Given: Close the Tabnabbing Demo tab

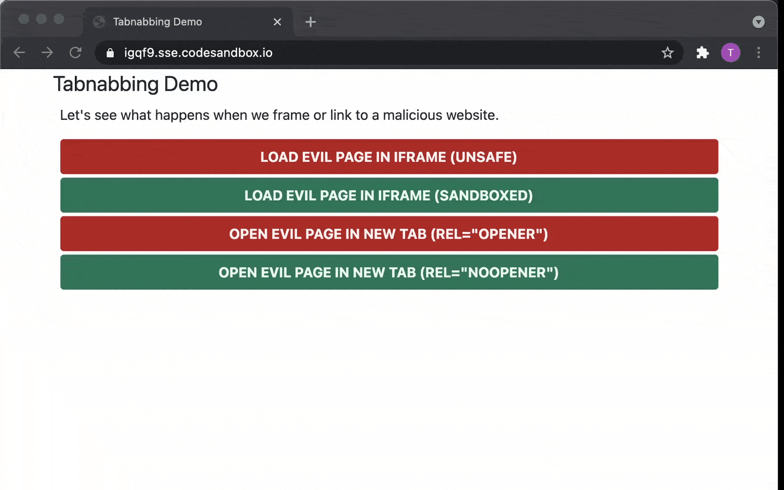Looking at the screenshot, I should pos(277,22).
